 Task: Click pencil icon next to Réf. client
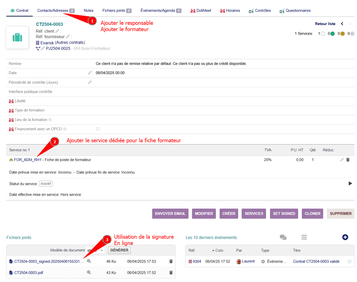point(57,31)
